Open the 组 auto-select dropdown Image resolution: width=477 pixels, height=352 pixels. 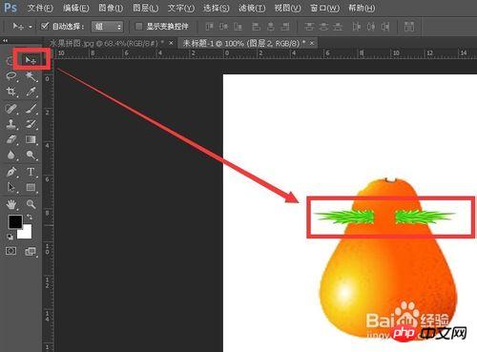pyautogui.click(x=107, y=27)
